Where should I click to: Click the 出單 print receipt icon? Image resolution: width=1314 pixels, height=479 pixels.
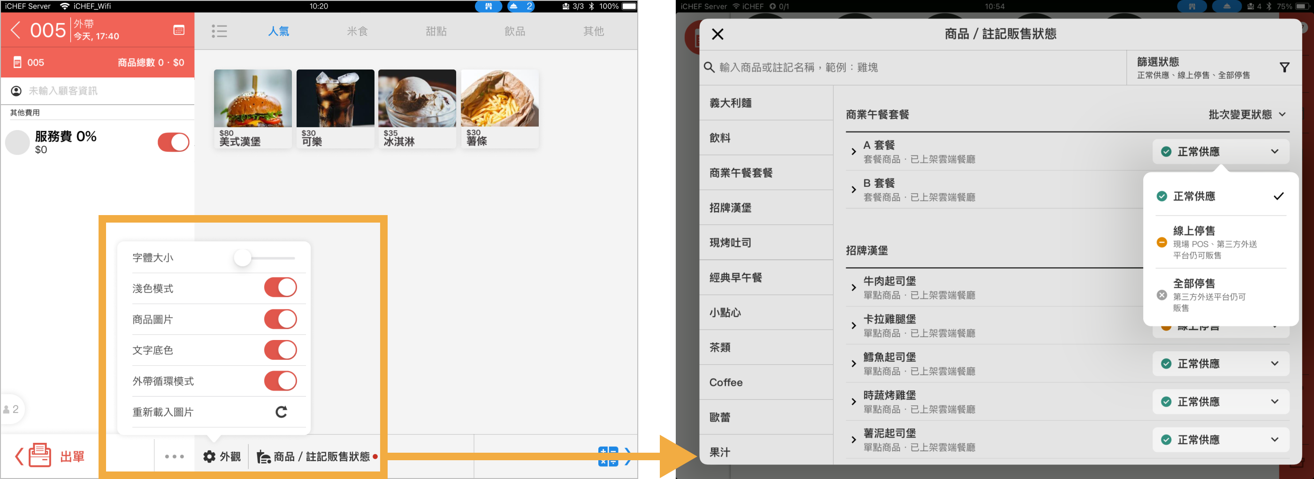point(40,456)
